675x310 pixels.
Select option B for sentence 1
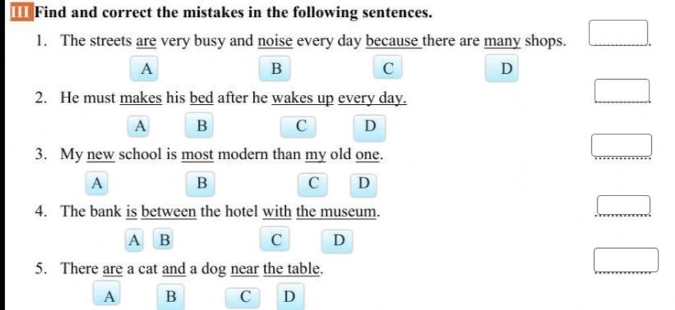click(276, 68)
